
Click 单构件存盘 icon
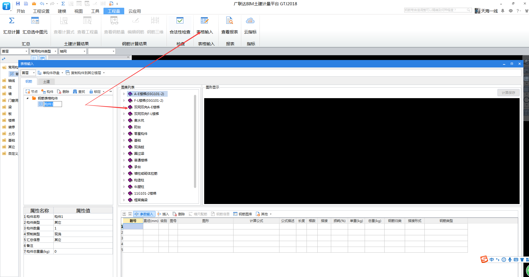[40, 73]
